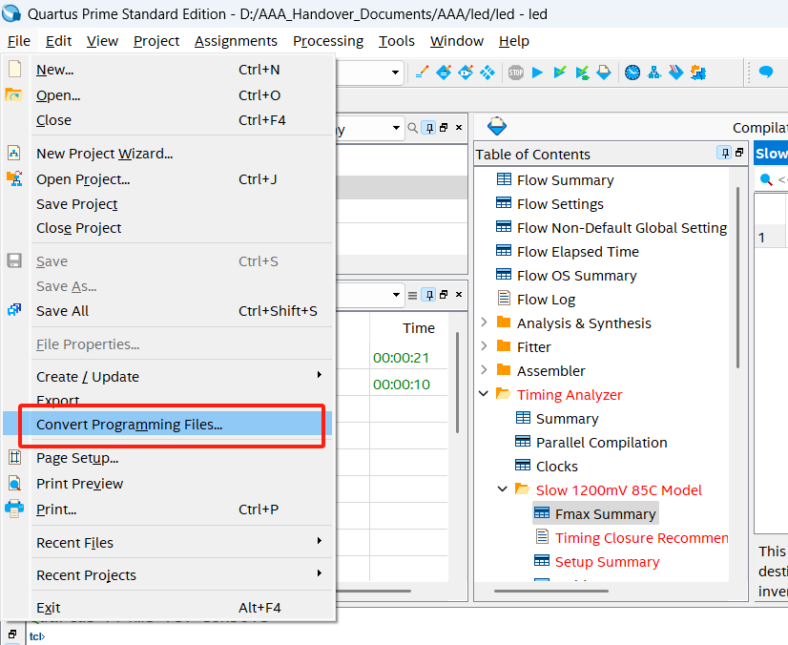Launch the Platform Designer toolbar icon
This screenshot has width=788, height=645.
698,73
